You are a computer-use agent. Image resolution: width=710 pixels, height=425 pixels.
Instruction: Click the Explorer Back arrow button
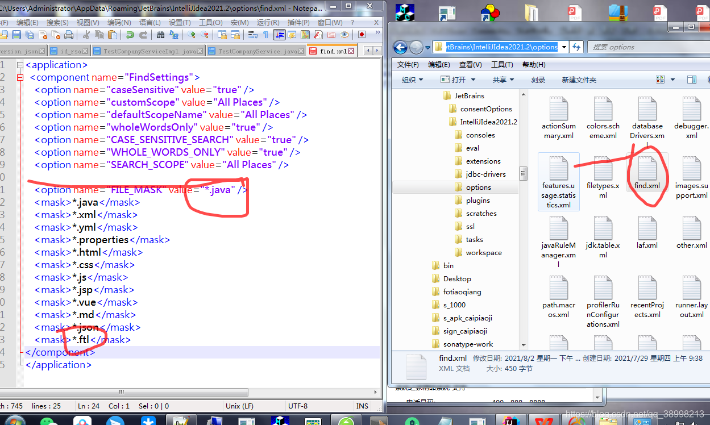400,47
